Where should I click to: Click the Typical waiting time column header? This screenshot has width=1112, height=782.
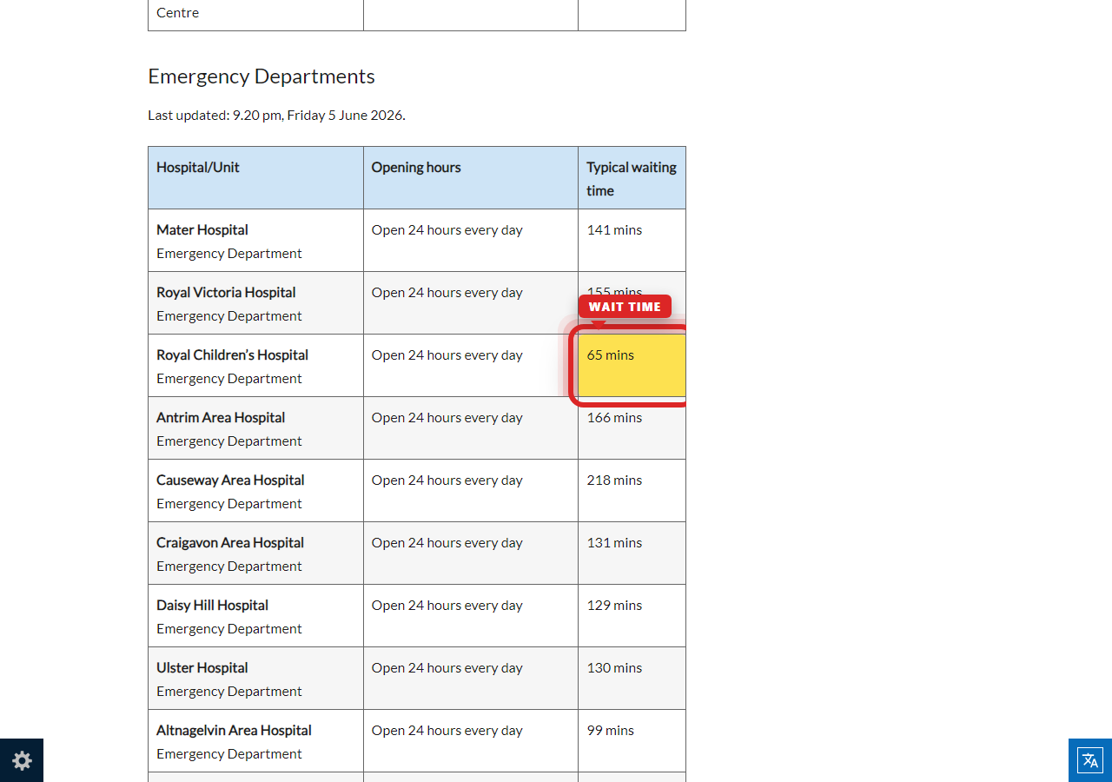click(x=632, y=177)
